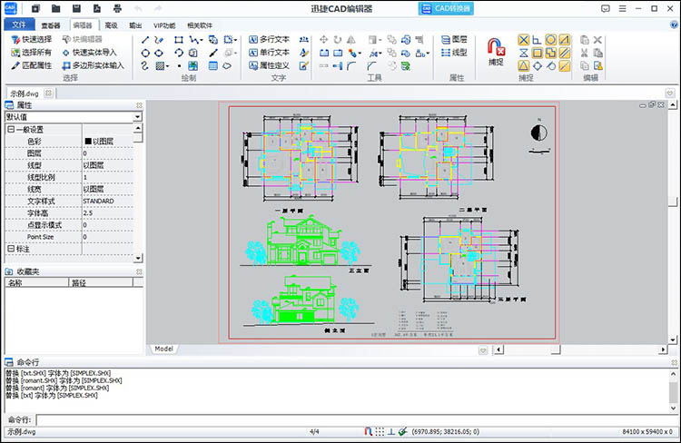
Task: Toggle the square Node snap icon
Action: 538,53
